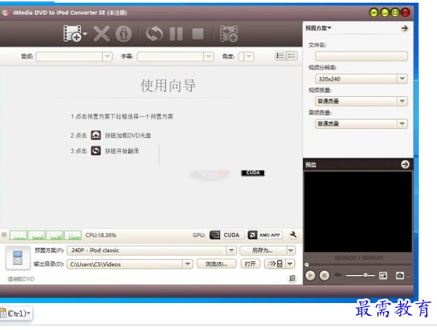
Task: Open the info toolbar icon
Action: (123, 34)
